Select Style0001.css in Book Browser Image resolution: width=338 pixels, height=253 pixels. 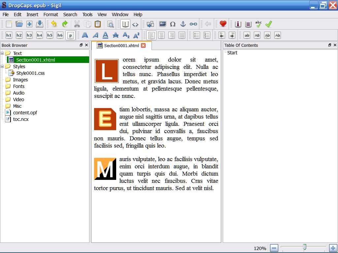(x=30, y=73)
